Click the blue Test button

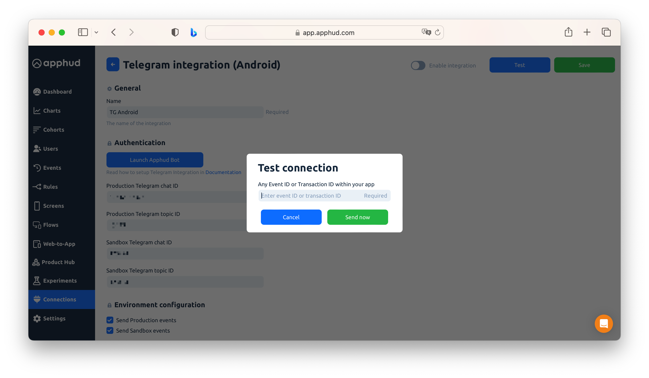519,65
